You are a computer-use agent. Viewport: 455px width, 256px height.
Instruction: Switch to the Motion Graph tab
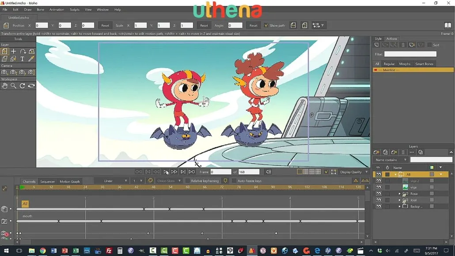pos(70,181)
